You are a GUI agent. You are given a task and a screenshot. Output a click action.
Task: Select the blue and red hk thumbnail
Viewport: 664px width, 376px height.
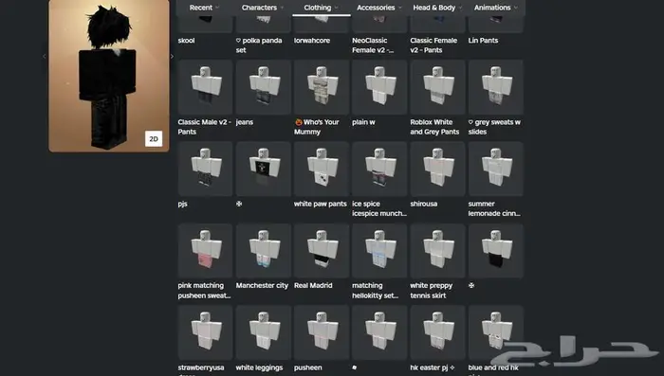tap(496, 332)
